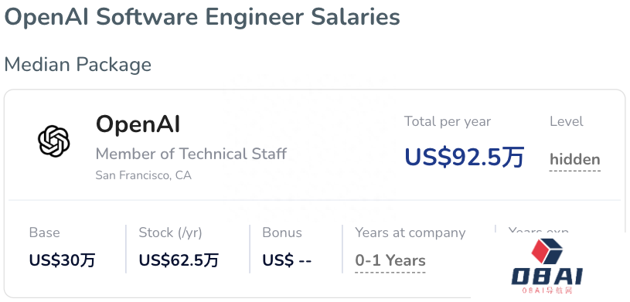Click the OpenAI Software Engineer Salaries heading
Image resolution: width=630 pixels, height=302 pixels.
pyautogui.click(x=202, y=17)
